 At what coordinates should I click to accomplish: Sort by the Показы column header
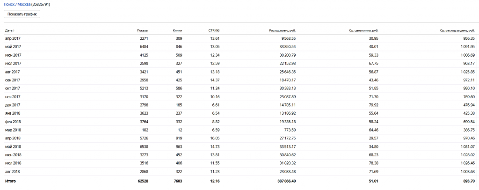pyautogui.click(x=142, y=30)
